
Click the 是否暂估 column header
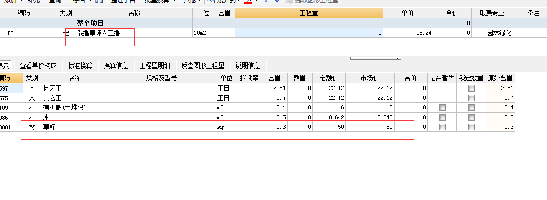[442, 78]
